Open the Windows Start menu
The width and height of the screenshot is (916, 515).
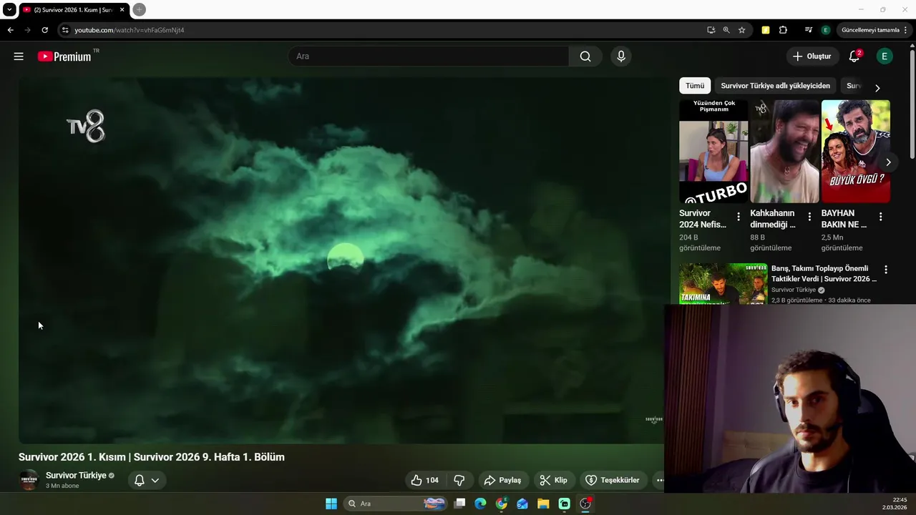331,504
